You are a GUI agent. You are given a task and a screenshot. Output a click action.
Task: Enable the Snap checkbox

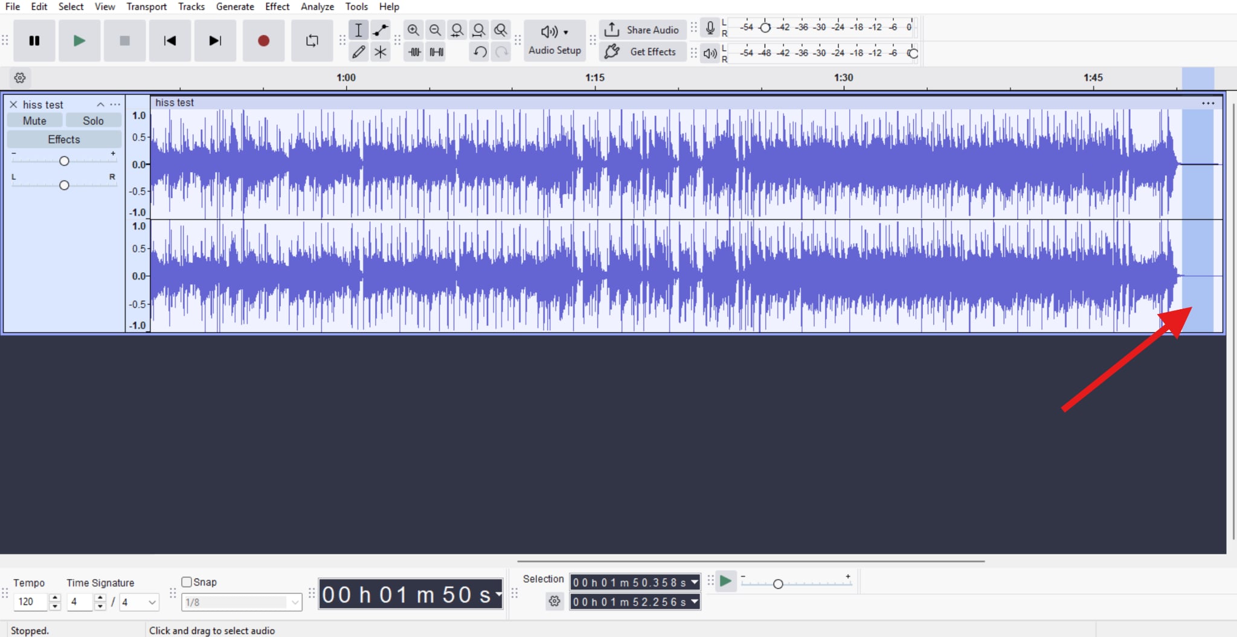(187, 581)
